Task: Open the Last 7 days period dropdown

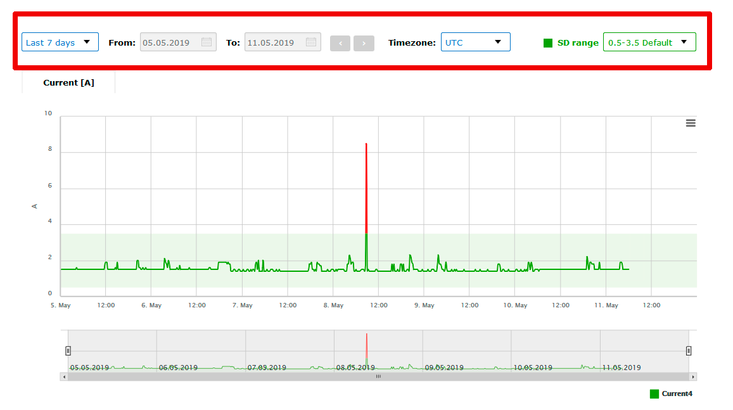Action: point(60,42)
